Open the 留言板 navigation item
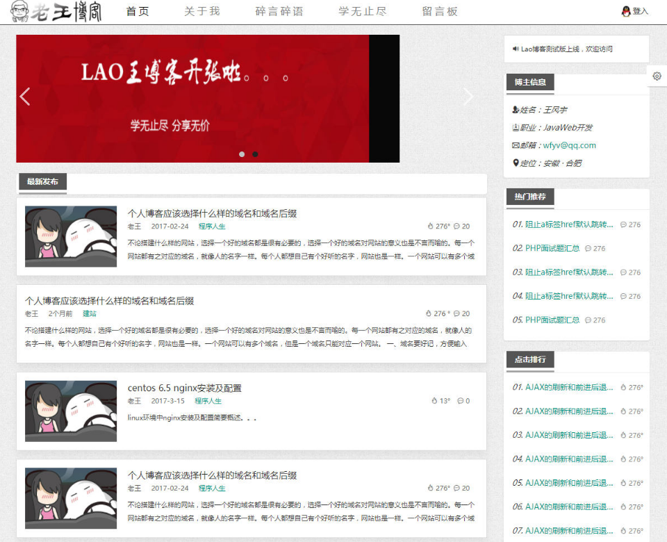667x542 pixels. pos(440,12)
